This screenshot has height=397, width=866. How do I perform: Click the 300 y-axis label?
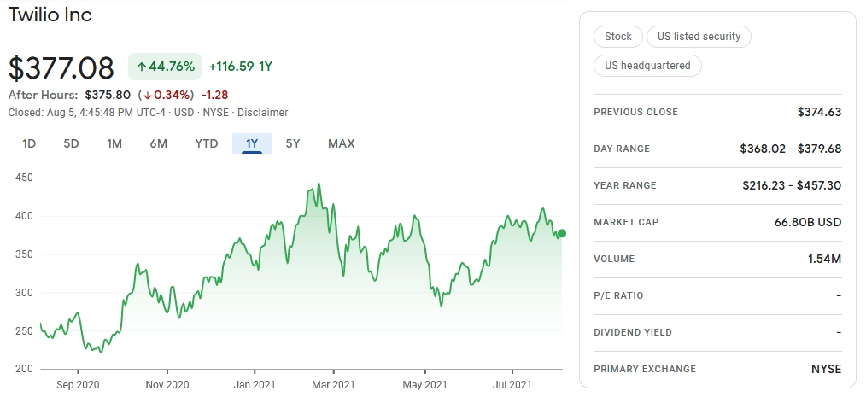(x=24, y=293)
